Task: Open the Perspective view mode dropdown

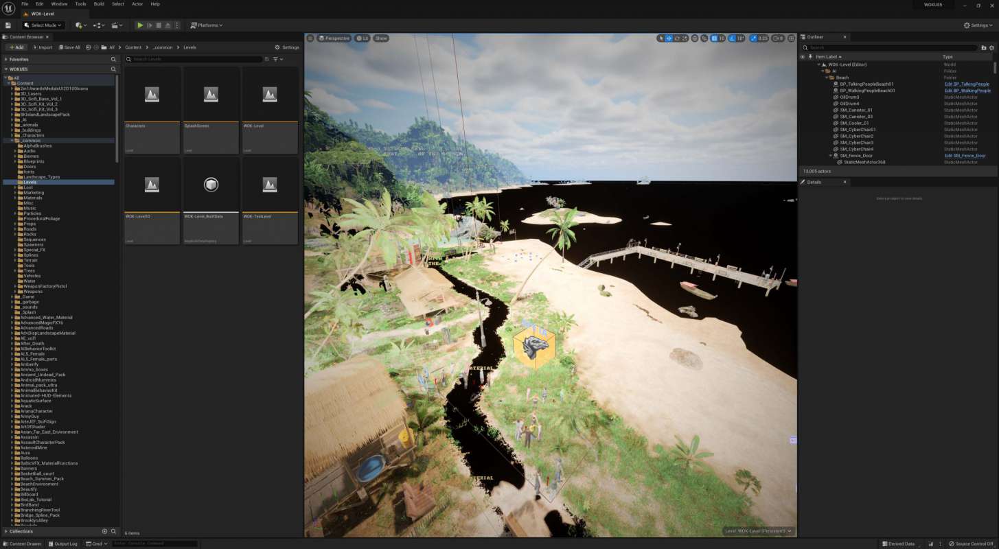Action: point(334,38)
